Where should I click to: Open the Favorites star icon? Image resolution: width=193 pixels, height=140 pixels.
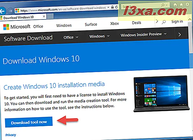point(181,5)
